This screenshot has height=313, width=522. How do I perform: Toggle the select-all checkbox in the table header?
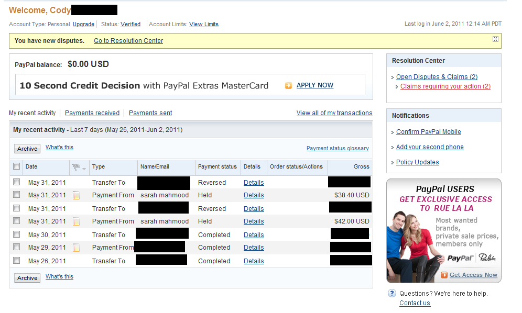pos(16,167)
